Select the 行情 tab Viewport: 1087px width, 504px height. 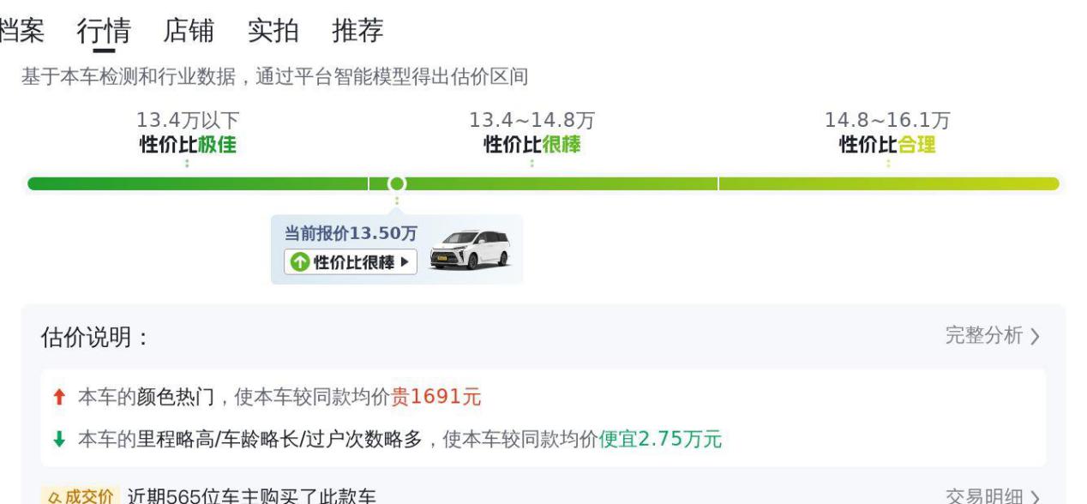pyautogui.click(x=104, y=31)
